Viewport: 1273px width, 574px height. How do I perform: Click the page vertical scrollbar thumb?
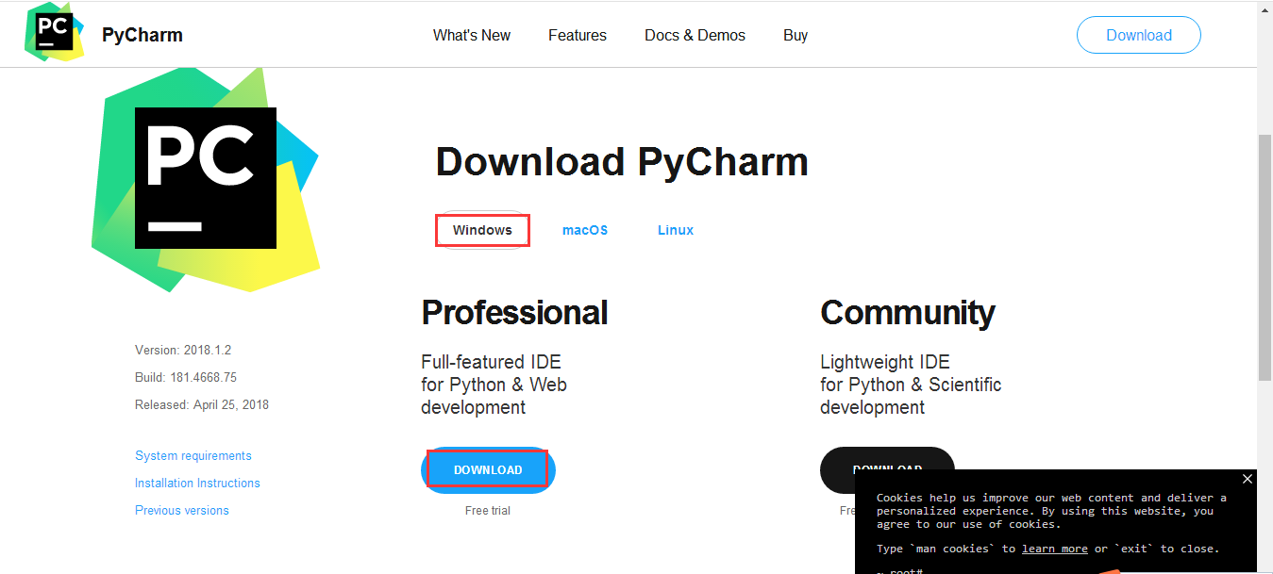point(1265,256)
